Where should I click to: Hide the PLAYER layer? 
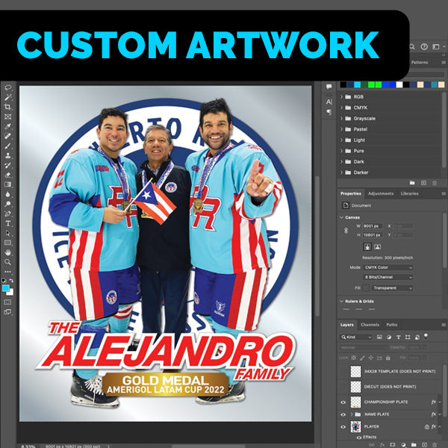[343, 426]
